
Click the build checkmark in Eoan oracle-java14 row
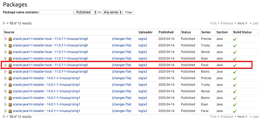point(235,105)
